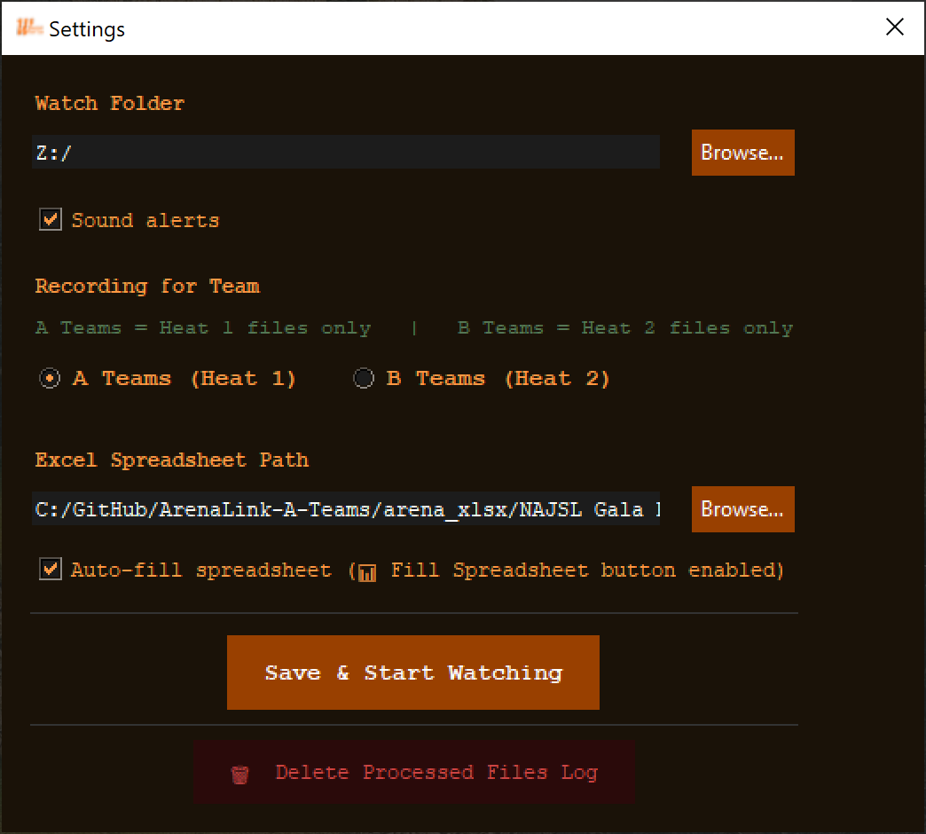Click the 'Settings' window title text

tap(87, 29)
